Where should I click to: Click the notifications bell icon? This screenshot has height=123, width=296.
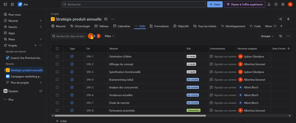[269, 4]
